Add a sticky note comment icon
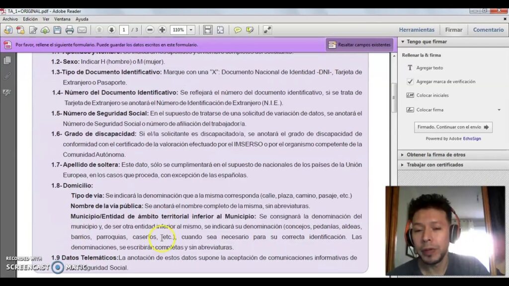 tap(238, 30)
